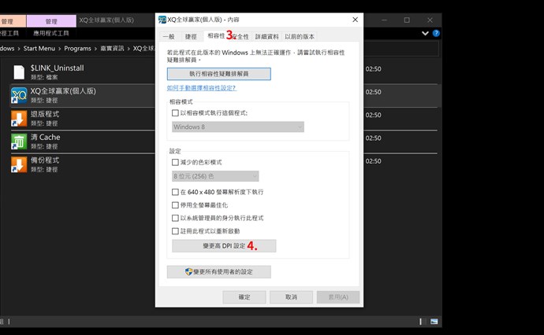The image size is (544, 335).
Task: Switch to the 詳細資料 tab
Action: point(267,37)
